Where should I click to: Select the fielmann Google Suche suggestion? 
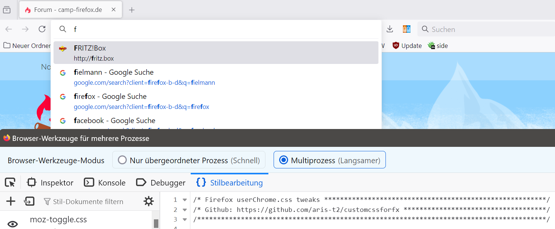216,77
